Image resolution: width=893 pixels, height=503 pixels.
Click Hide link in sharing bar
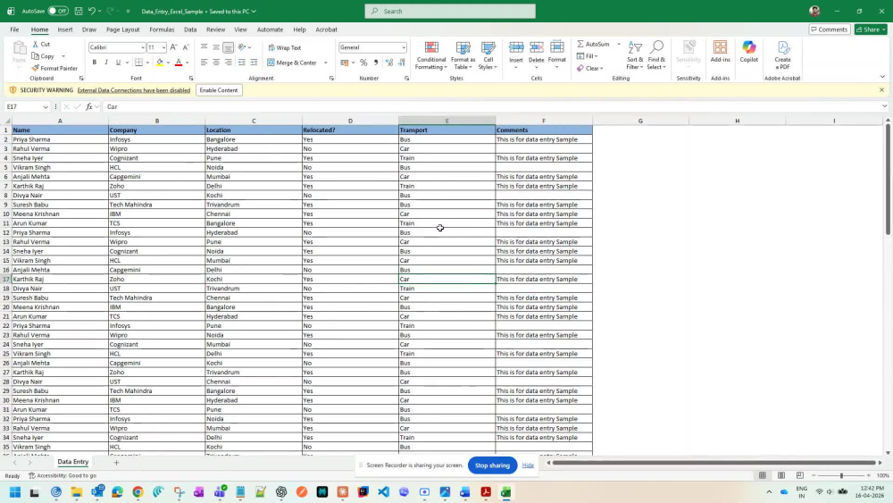coord(528,465)
